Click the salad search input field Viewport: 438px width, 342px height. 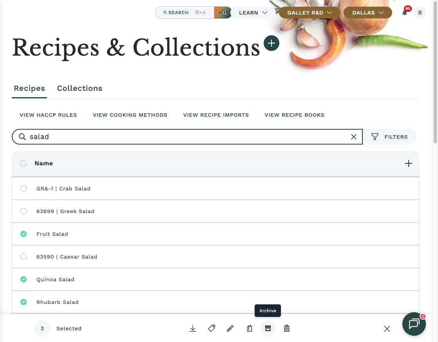tap(187, 137)
